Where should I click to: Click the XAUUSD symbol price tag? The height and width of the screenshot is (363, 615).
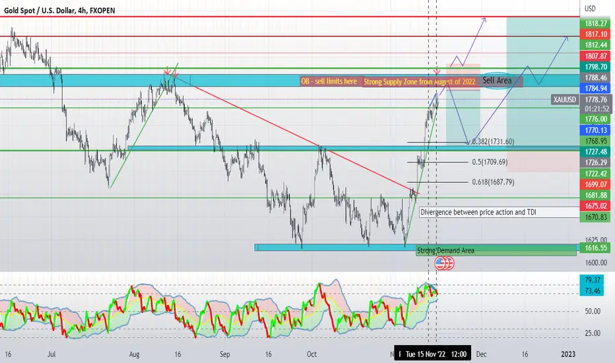[x=565, y=100]
